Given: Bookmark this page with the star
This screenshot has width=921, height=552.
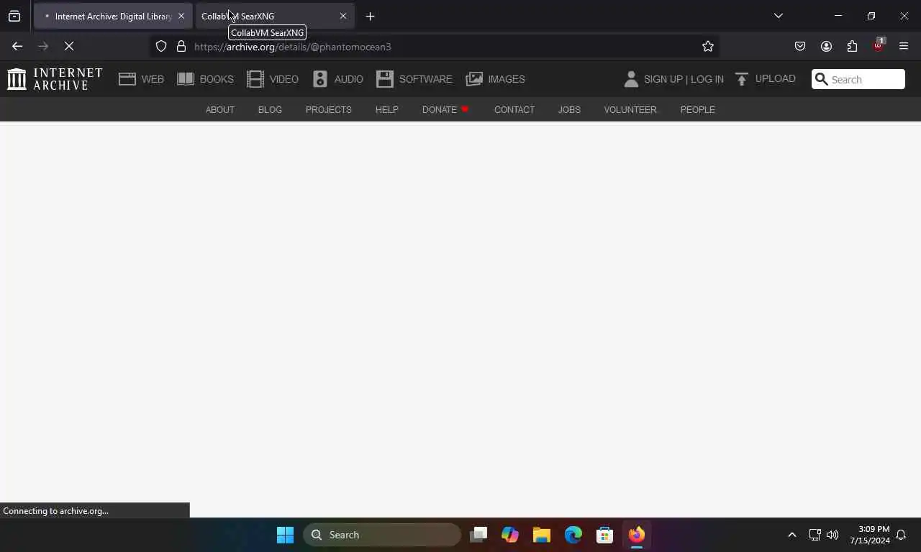Looking at the screenshot, I should [x=708, y=46].
